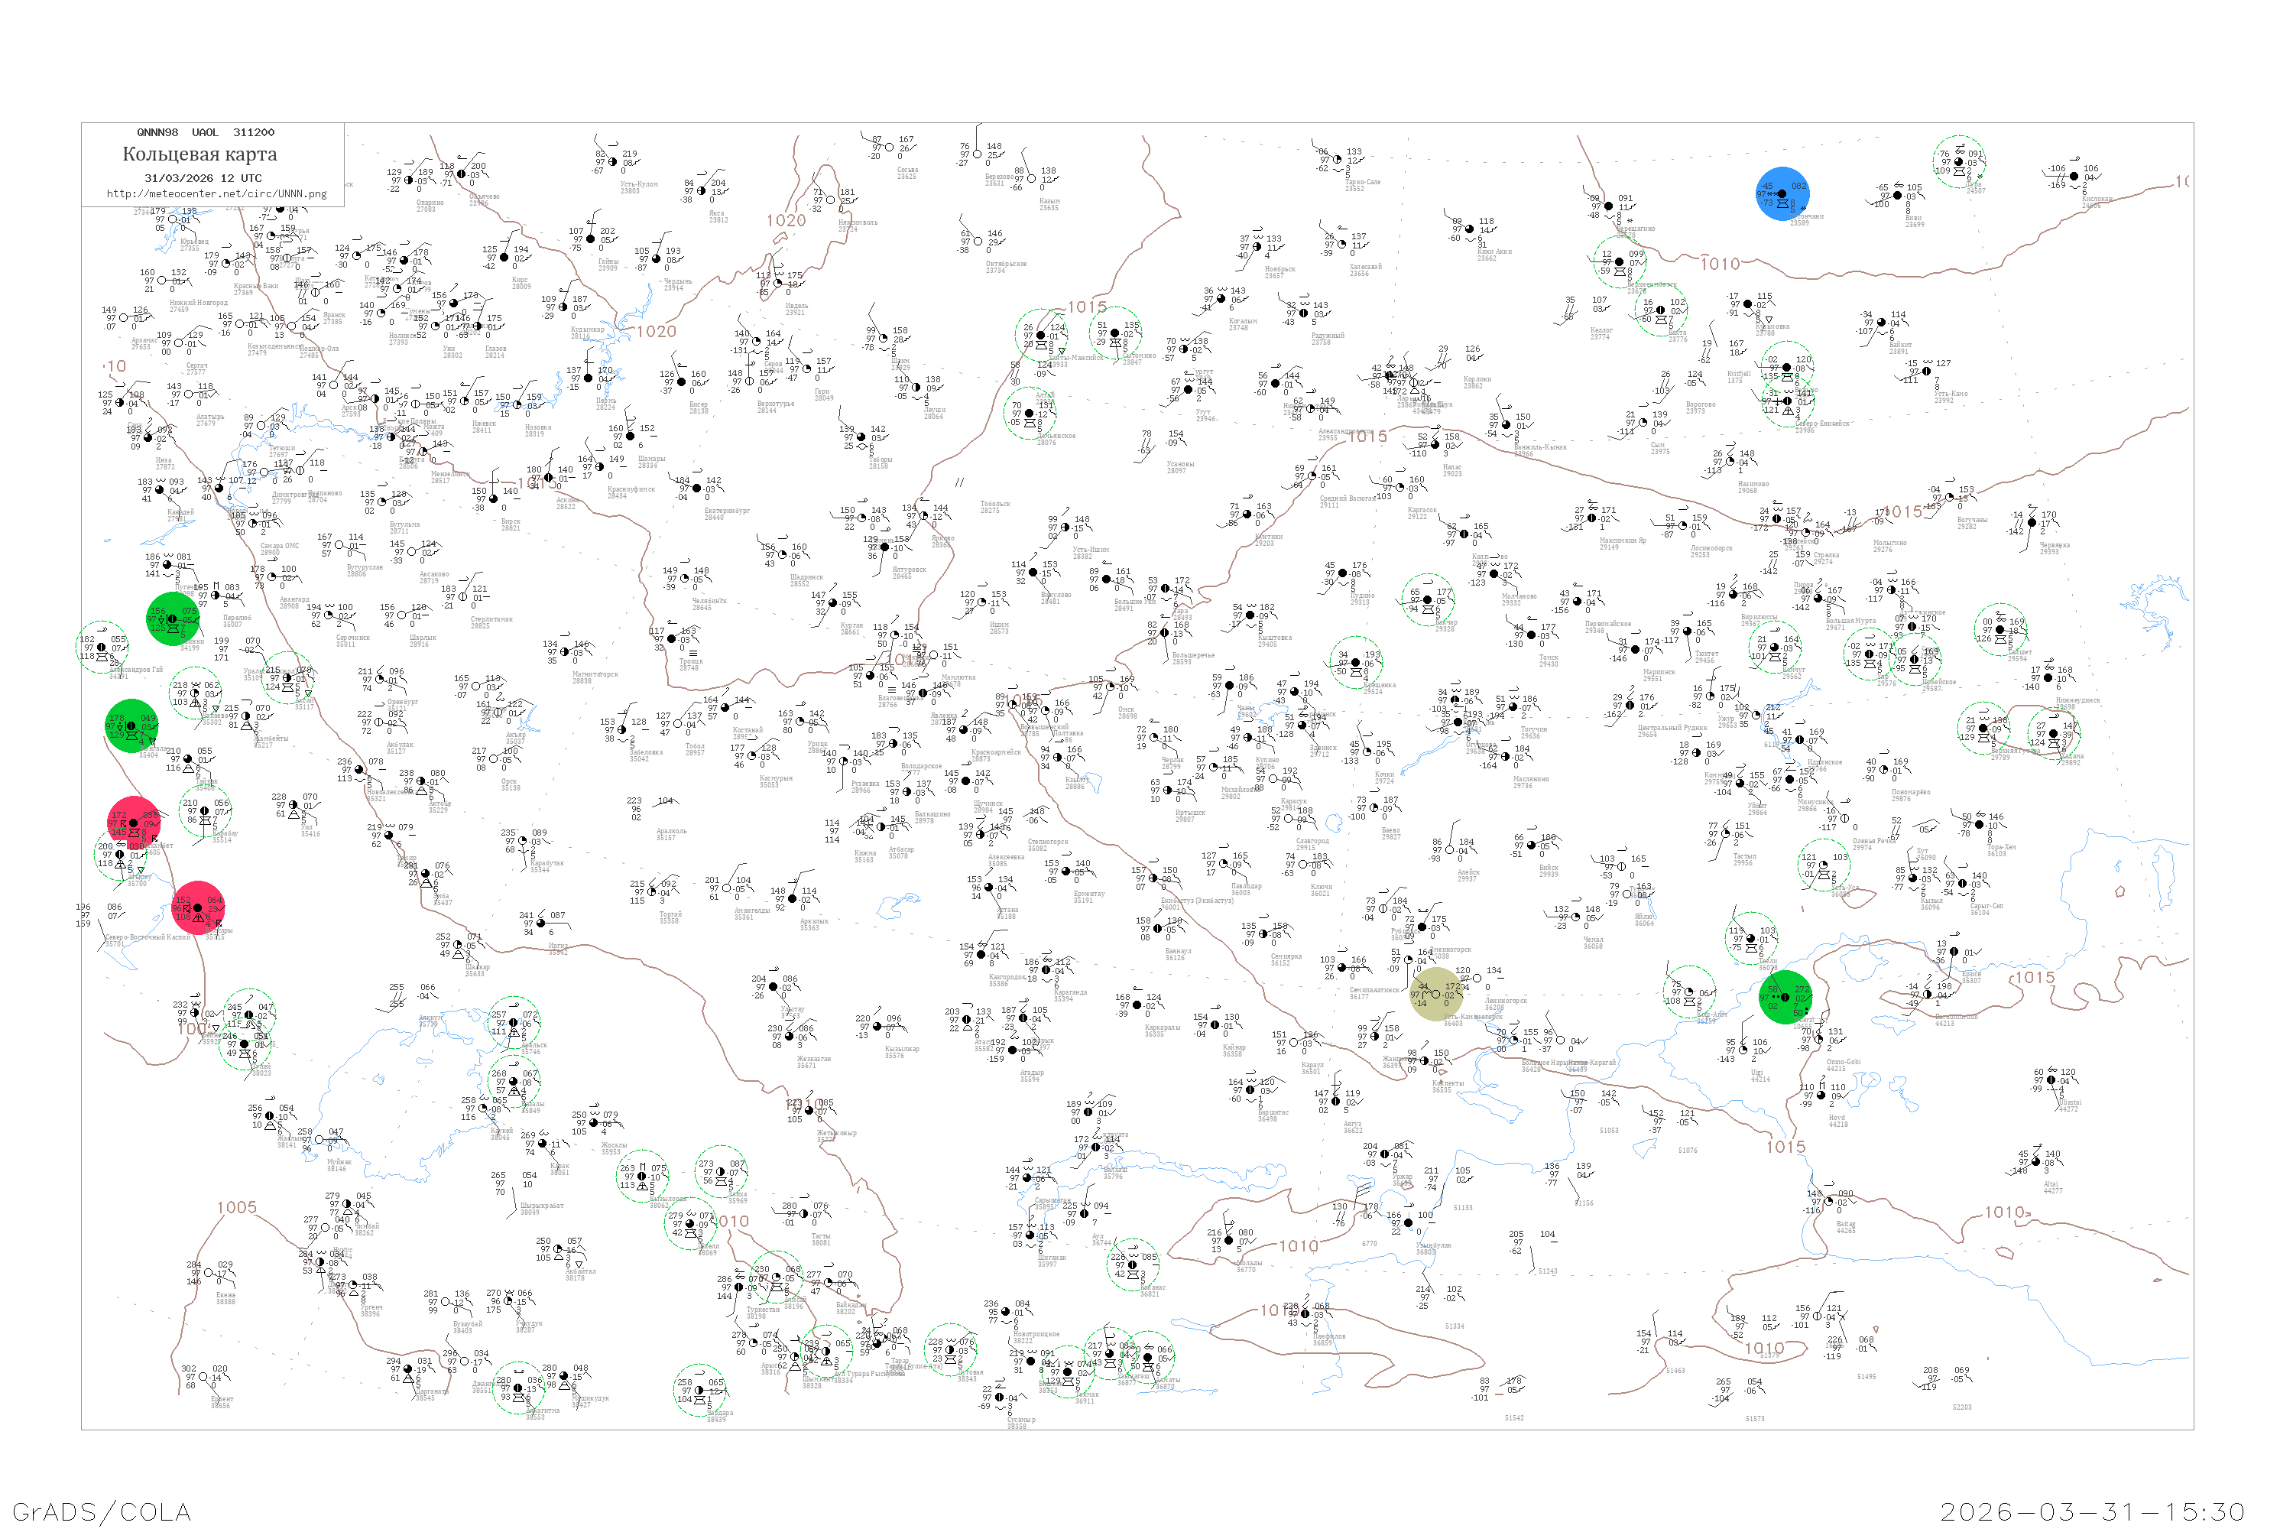Click the dashed green circle at Кош-Агач
The width and height of the screenshot is (2293, 1529).
(1689, 992)
